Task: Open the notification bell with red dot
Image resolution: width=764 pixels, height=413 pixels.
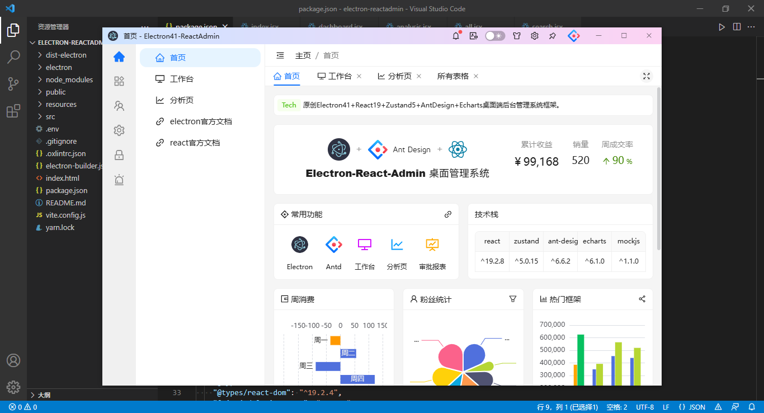Action: point(456,36)
